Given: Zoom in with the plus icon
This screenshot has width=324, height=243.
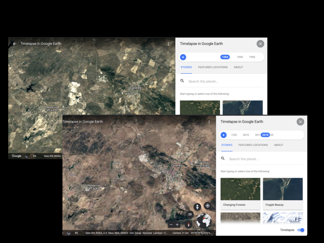Looking at the screenshot, I should [177, 225].
